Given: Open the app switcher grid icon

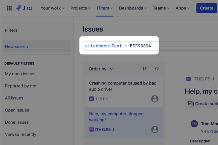Looking at the screenshot, I should click(x=9, y=8).
